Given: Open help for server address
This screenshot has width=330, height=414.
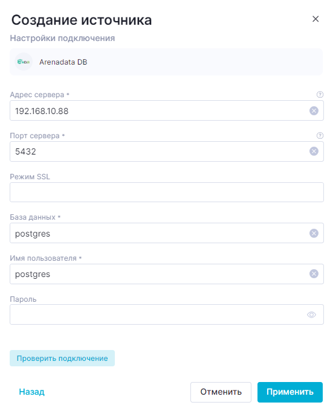Looking at the screenshot, I should (320, 95).
